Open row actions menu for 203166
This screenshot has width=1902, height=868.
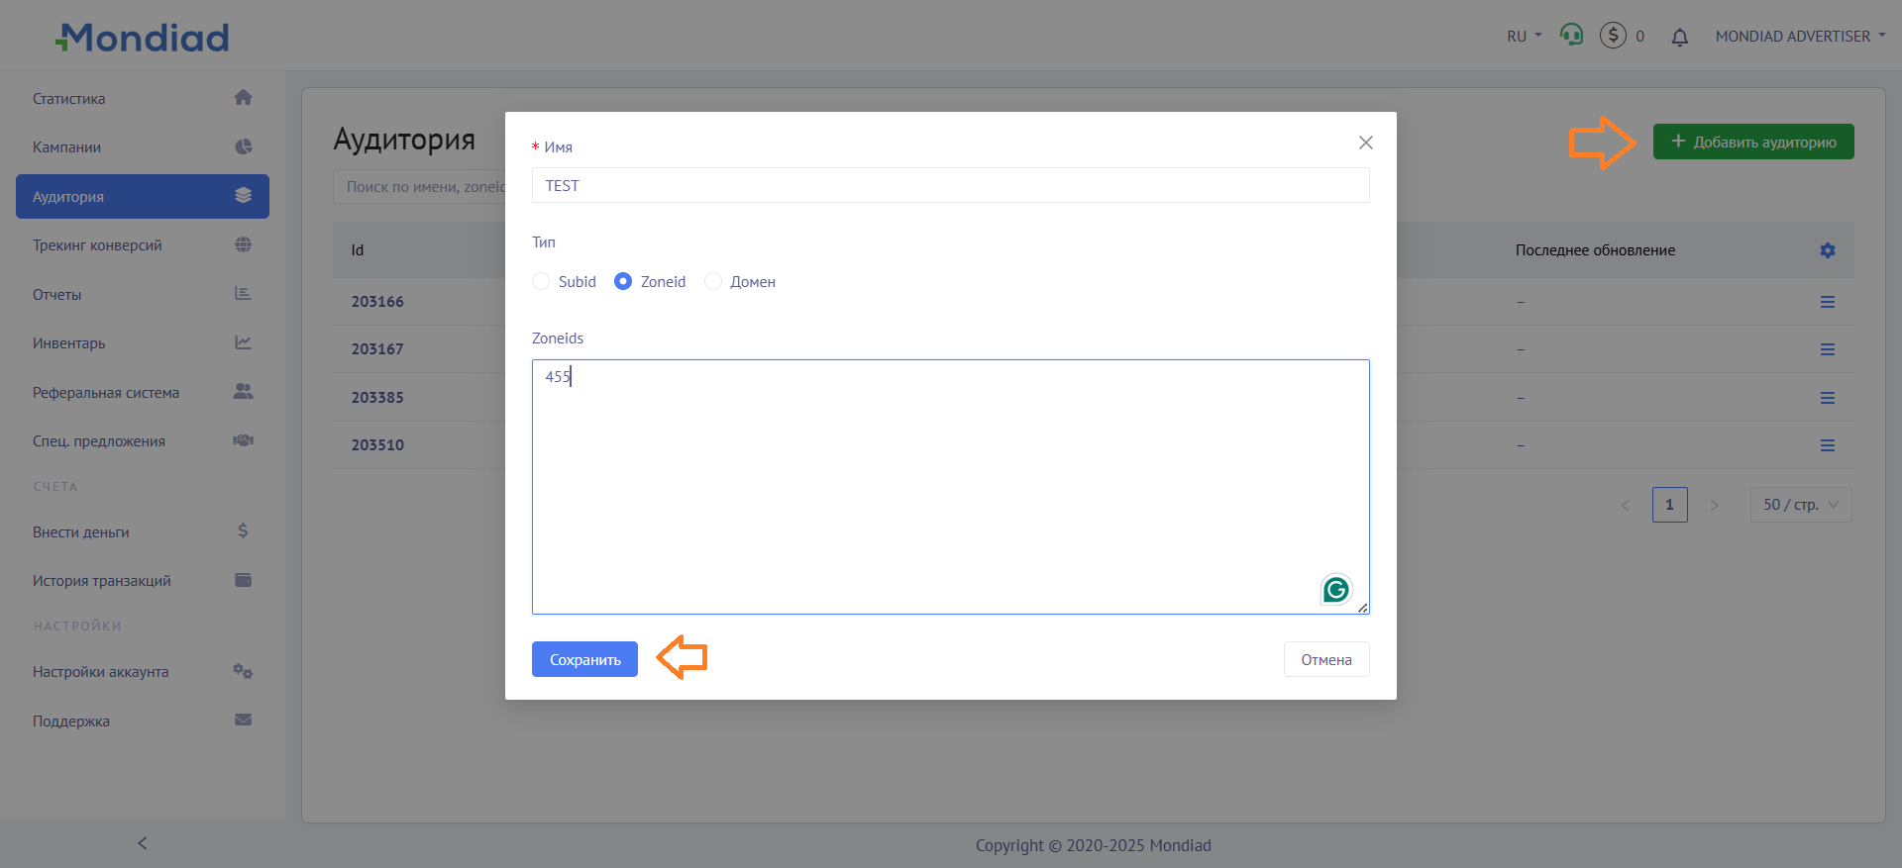[1827, 302]
